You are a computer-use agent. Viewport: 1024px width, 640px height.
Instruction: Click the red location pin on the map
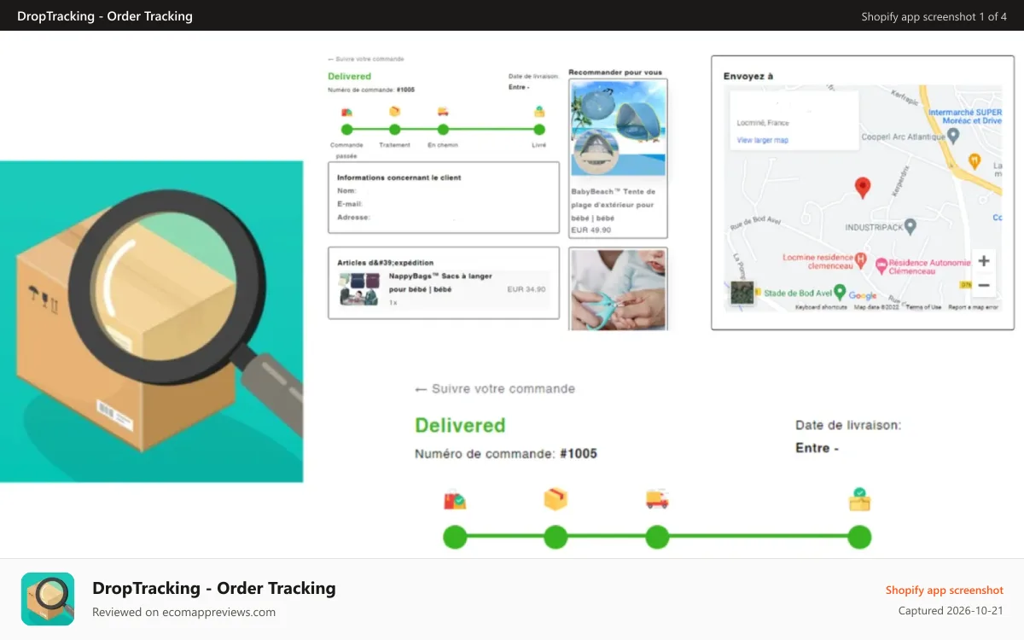(863, 188)
